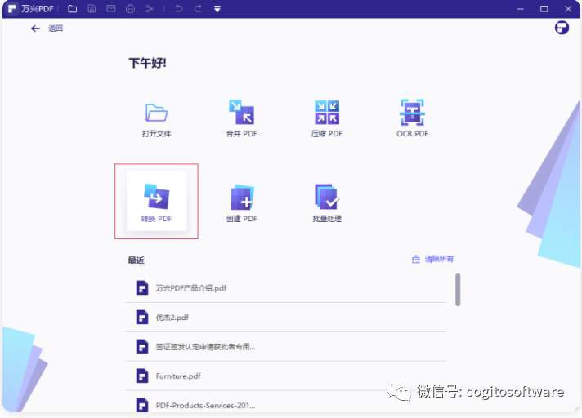Click the save icon in title bar
This screenshot has height=418, width=582.
coord(92,8)
